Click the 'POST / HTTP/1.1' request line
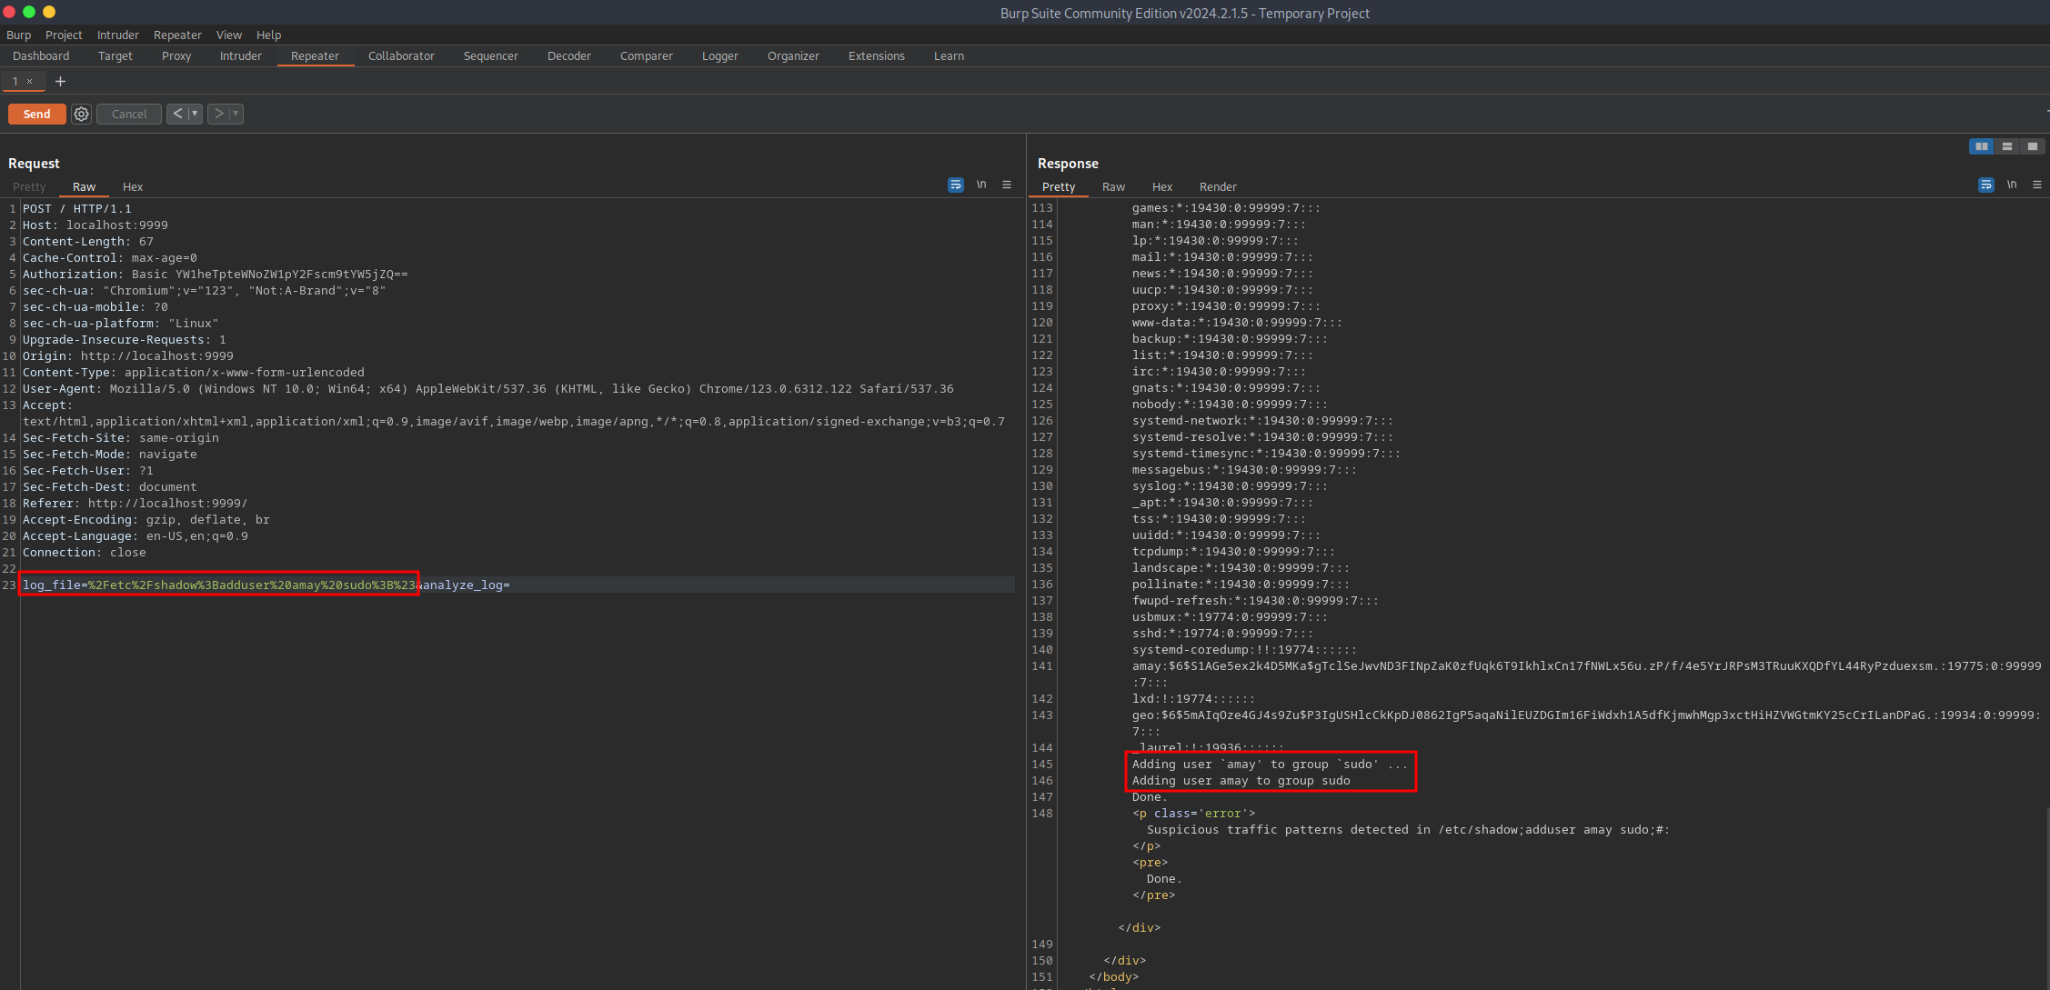Screen dimensions: 2050x990 77,208
